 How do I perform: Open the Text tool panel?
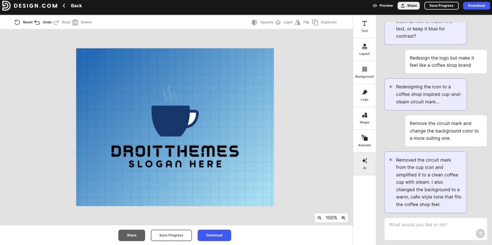pos(364,26)
